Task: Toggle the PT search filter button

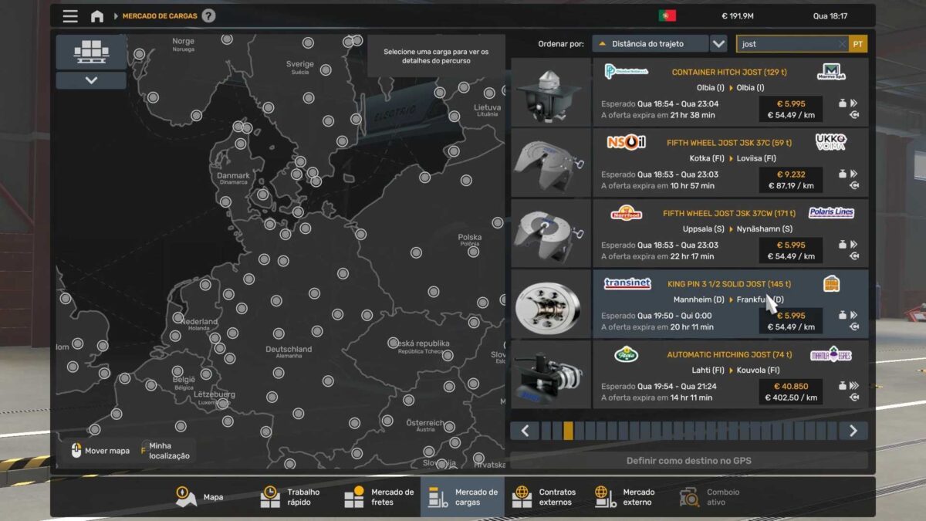Action: click(x=858, y=44)
